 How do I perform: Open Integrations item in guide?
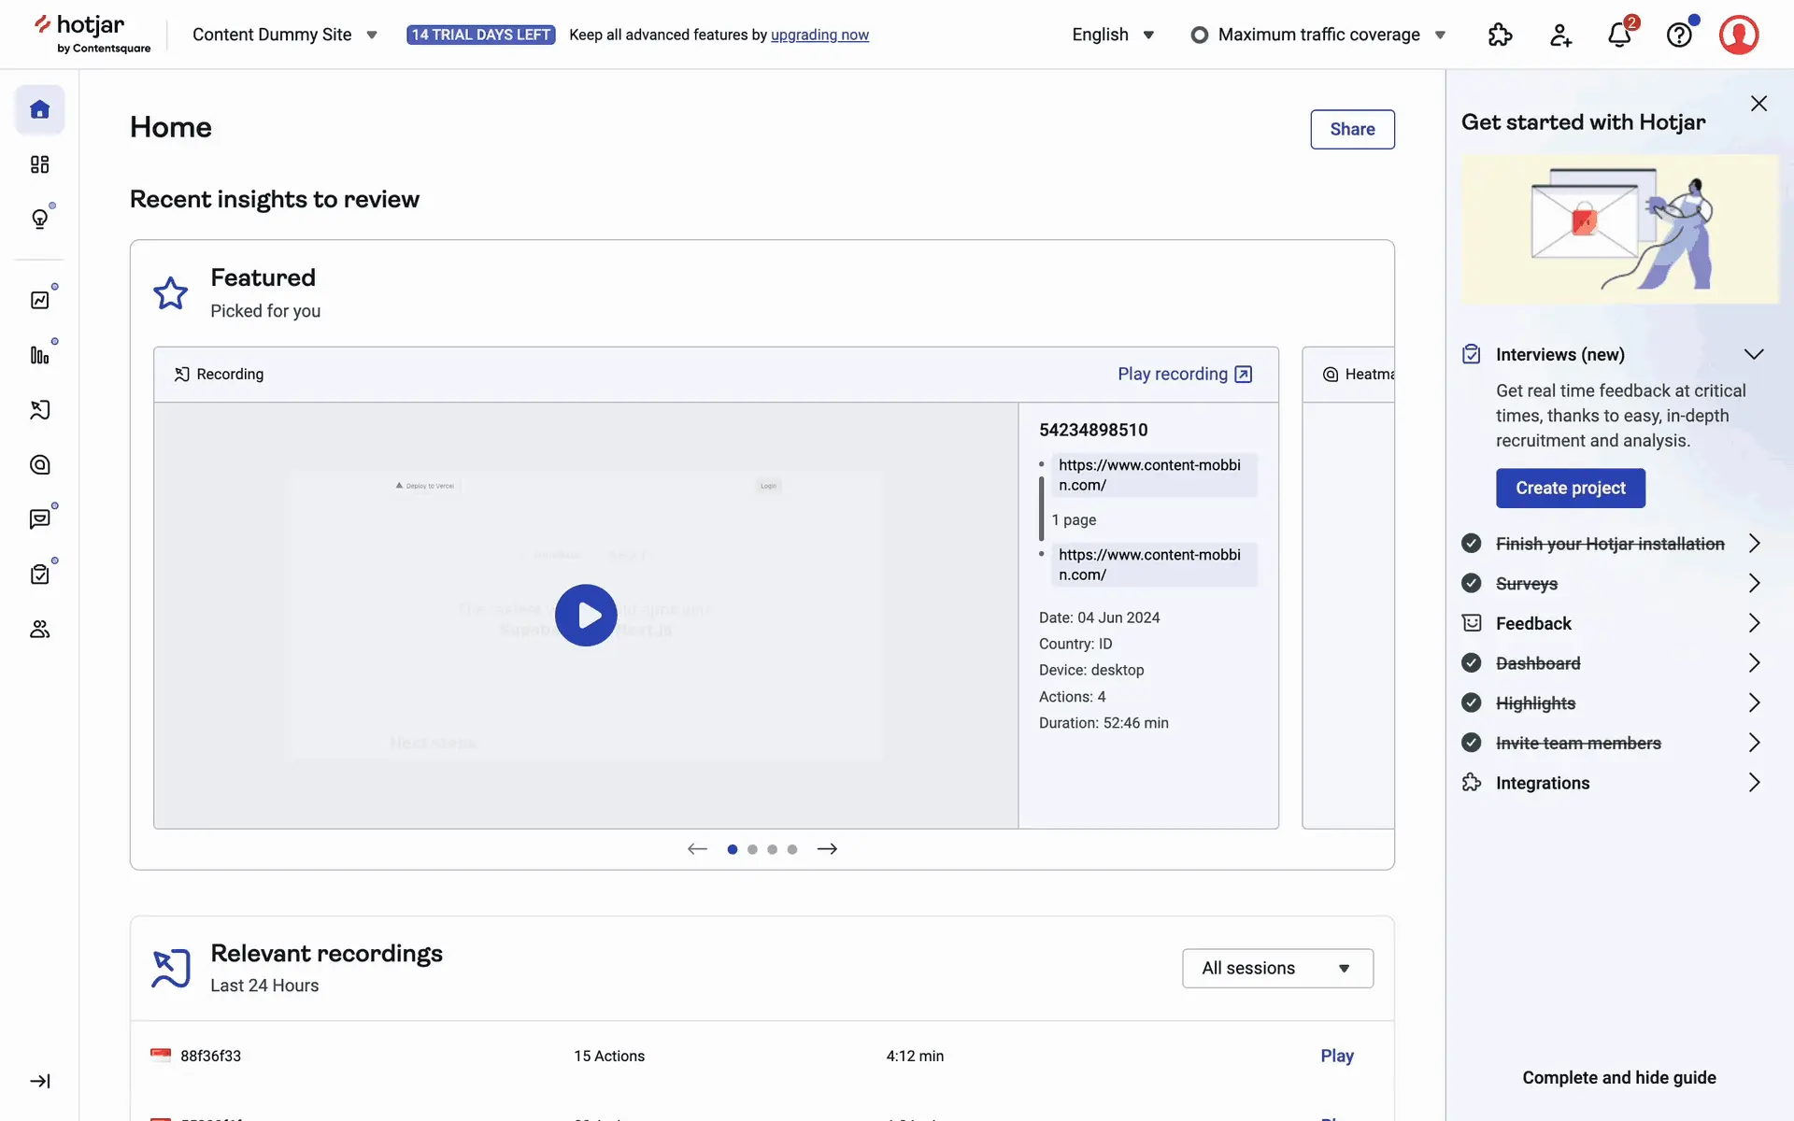coord(1542,783)
